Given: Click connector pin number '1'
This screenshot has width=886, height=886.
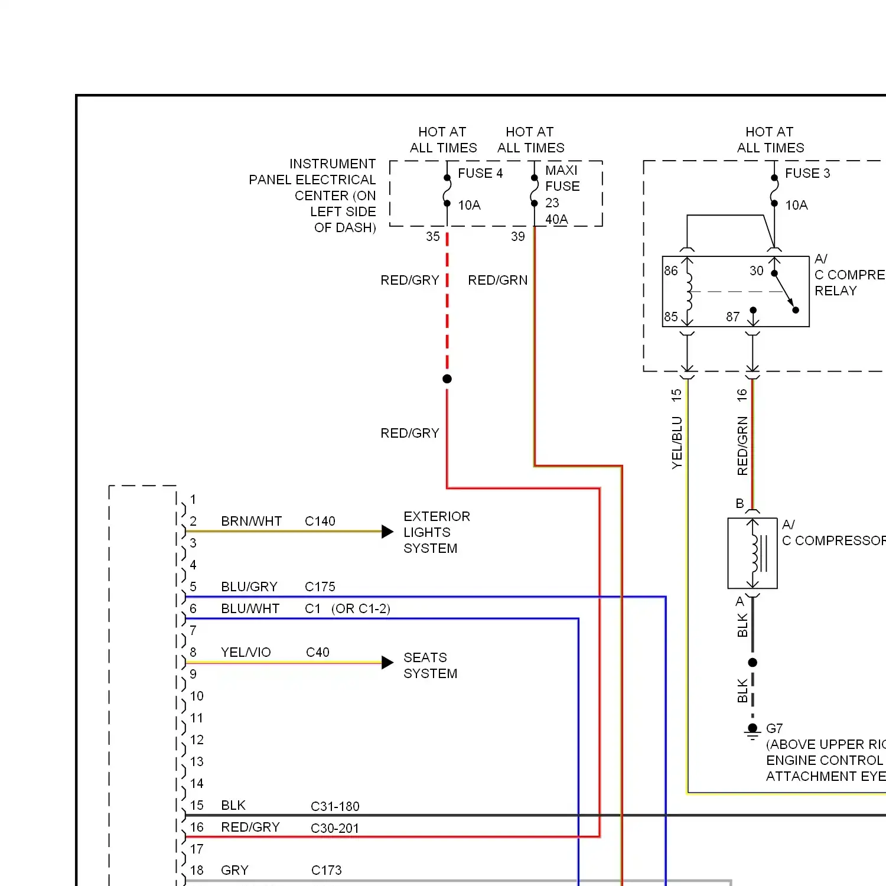Looking at the screenshot, I should [x=193, y=499].
